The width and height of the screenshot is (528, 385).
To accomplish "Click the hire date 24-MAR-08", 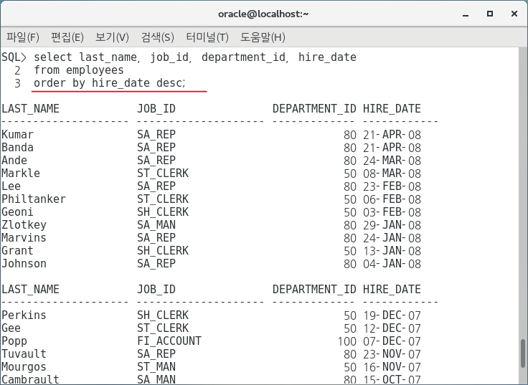I will pos(392,161).
